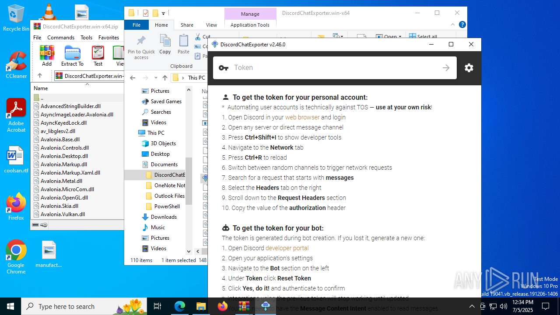
Task: Open Recycle Bin desktop icon
Action: pos(16,18)
